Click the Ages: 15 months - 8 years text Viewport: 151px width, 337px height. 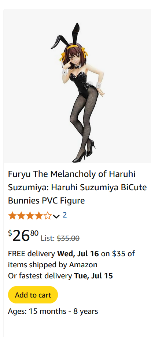53,311
